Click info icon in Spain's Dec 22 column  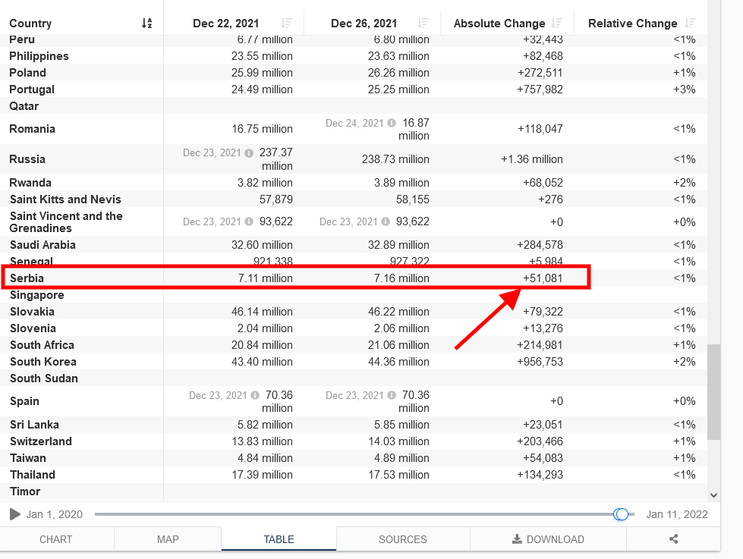pyautogui.click(x=255, y=395)
